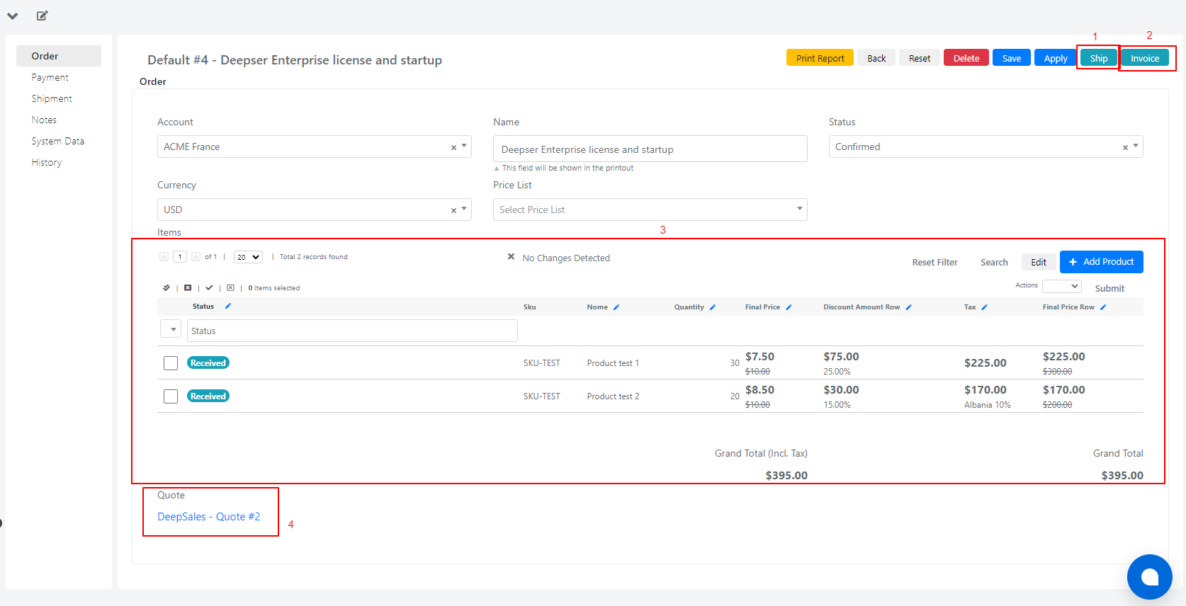Image resolution: width=1186 pixels, height=606 pixels.
Task: Click the Status filter input field
Action: (352, 331)
